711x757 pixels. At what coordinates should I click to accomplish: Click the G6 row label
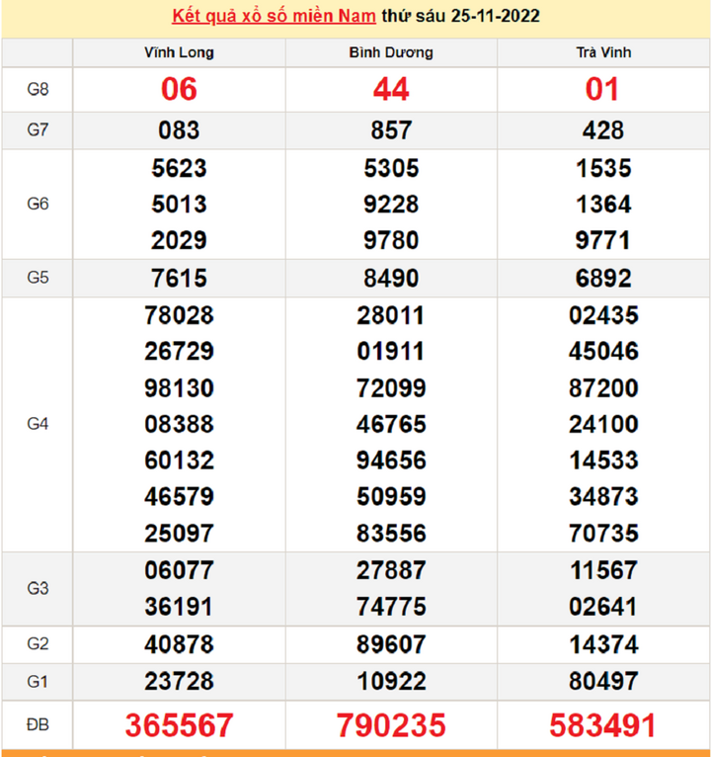38,204
